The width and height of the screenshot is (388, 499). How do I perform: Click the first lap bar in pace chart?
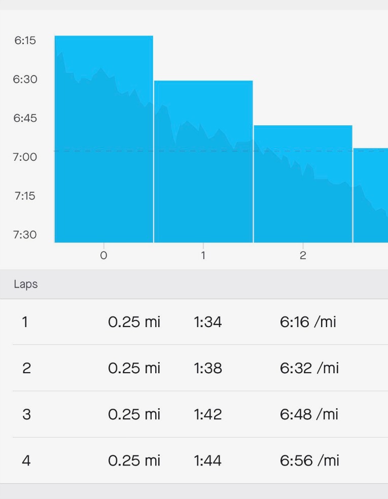[103, 139]
